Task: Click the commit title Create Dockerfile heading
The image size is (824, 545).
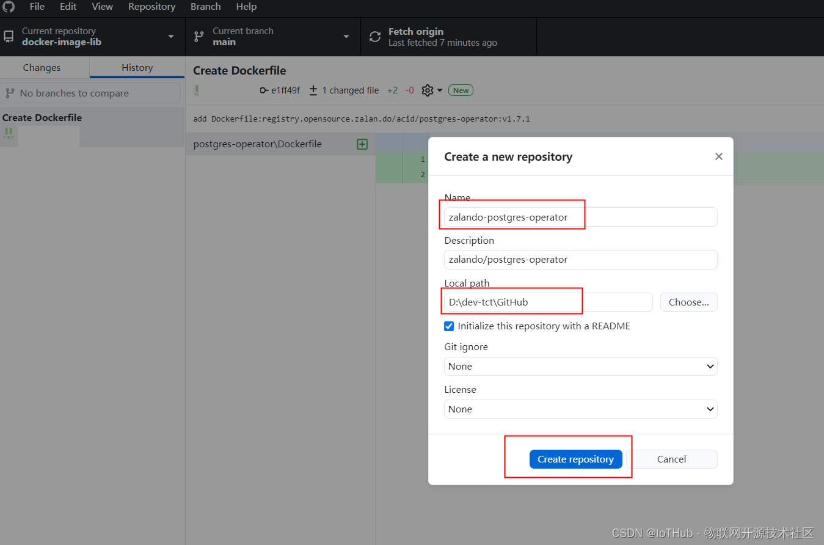Action: [x=239, y=71]
